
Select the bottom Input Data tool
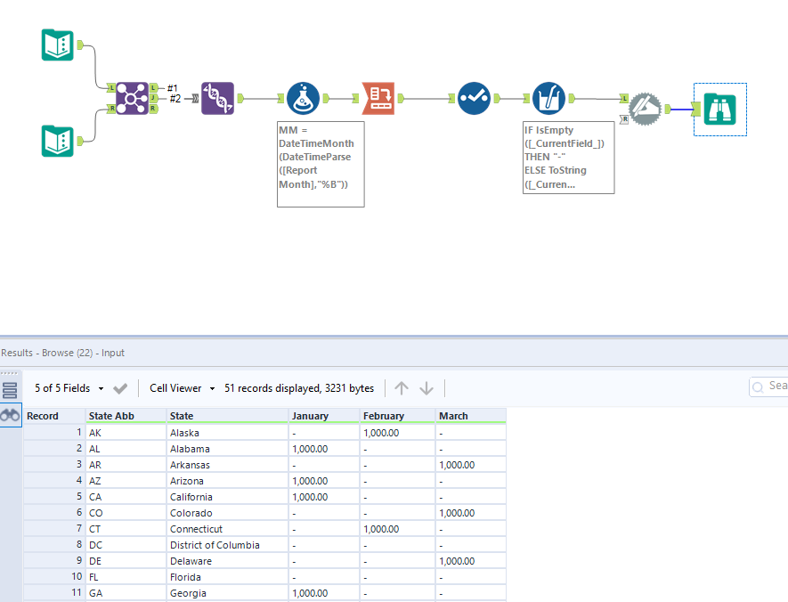(57, 142)
